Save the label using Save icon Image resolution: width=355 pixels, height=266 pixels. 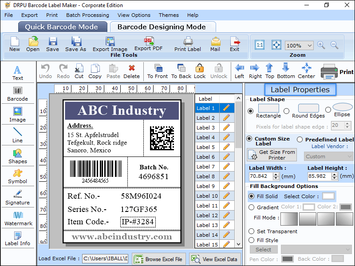[x=52, y=44]
